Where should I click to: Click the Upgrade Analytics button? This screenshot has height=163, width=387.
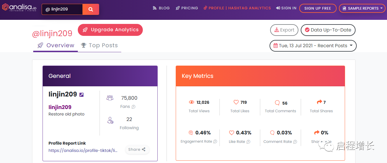pos(110,30)
